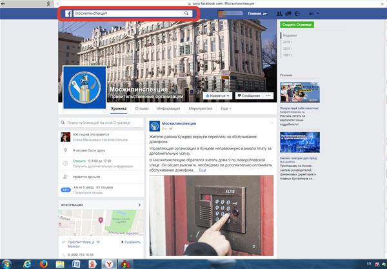This screenshot has height=269, width=387.
Task: Click the browser back arrow
Action: point(3,4)
